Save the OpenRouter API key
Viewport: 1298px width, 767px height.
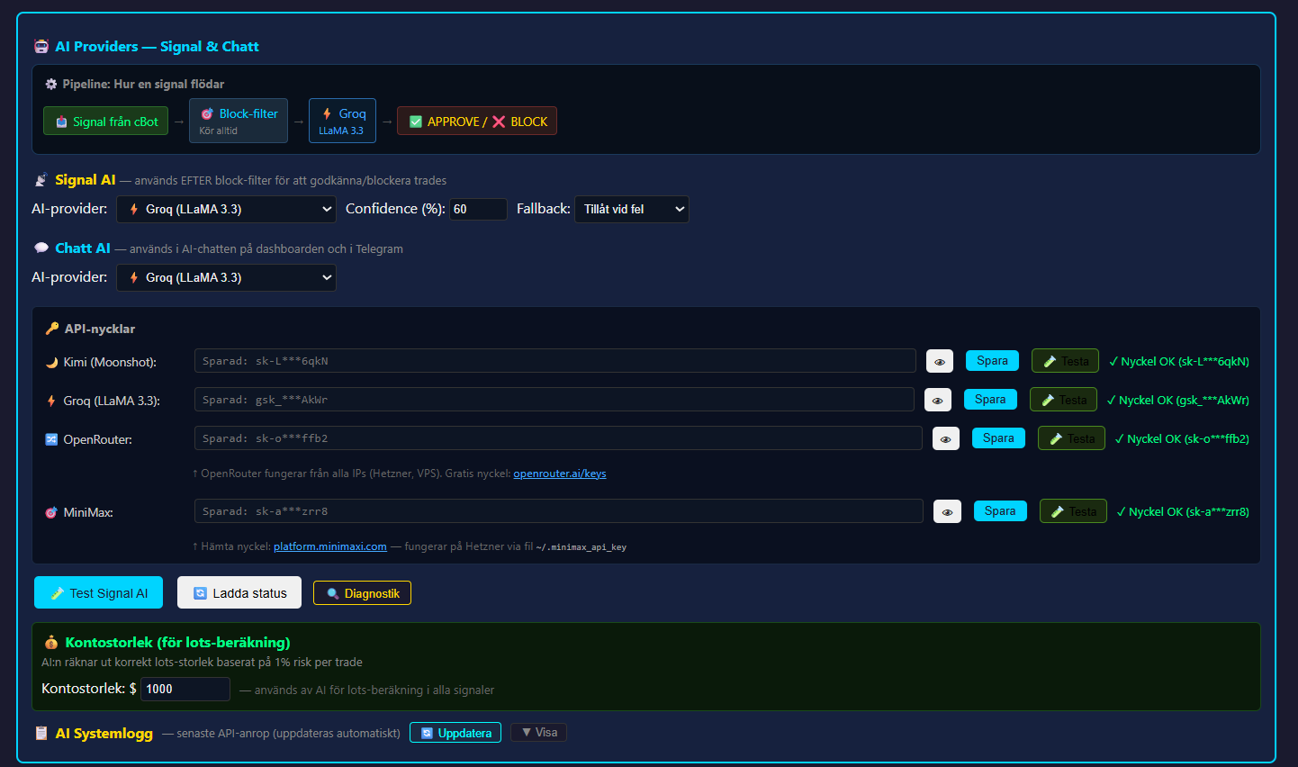(997, 438)
